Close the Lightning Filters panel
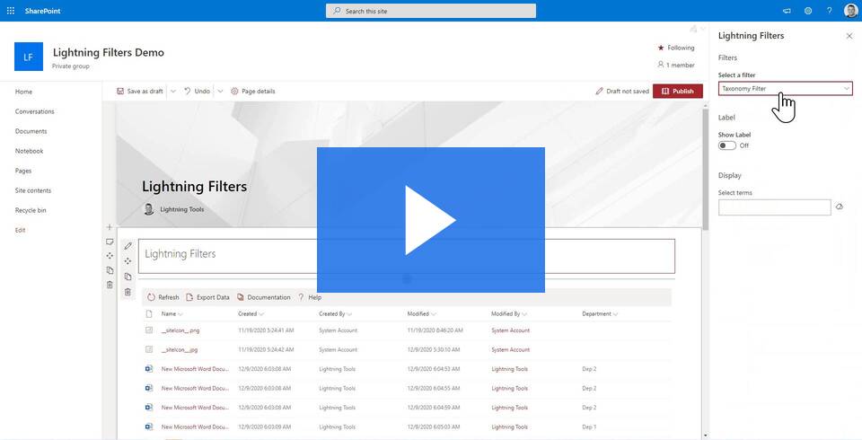 pyautogui.click(x=849, y=36)
